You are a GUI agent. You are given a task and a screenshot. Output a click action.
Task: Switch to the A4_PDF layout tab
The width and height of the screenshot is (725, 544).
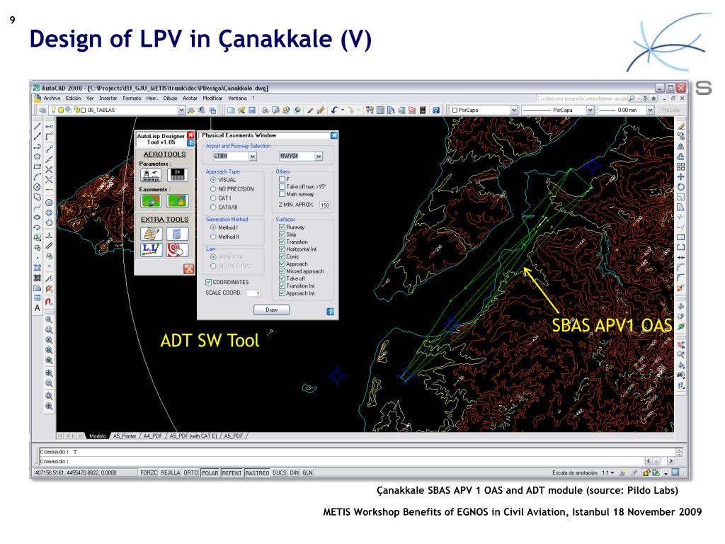pos(153,436)
